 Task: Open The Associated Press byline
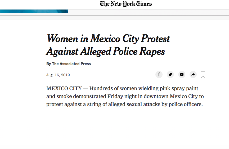pos(71,64)
